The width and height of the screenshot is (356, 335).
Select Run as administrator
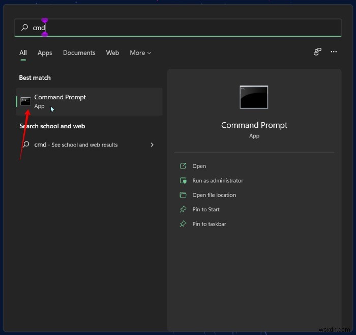tap(218, 181)
